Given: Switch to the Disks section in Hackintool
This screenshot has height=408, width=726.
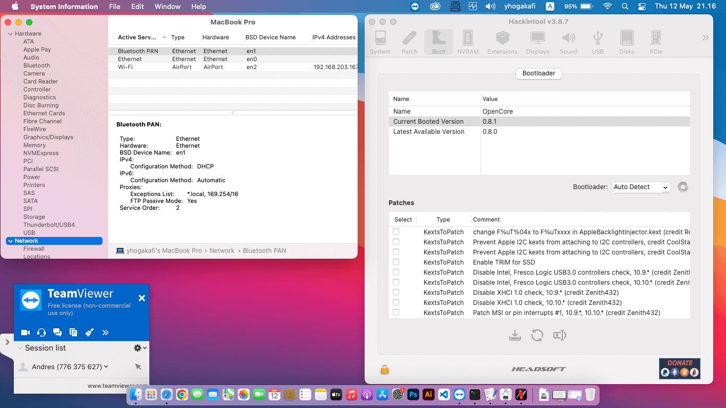Looking at the screenshot, I should [x=627, y=42].
